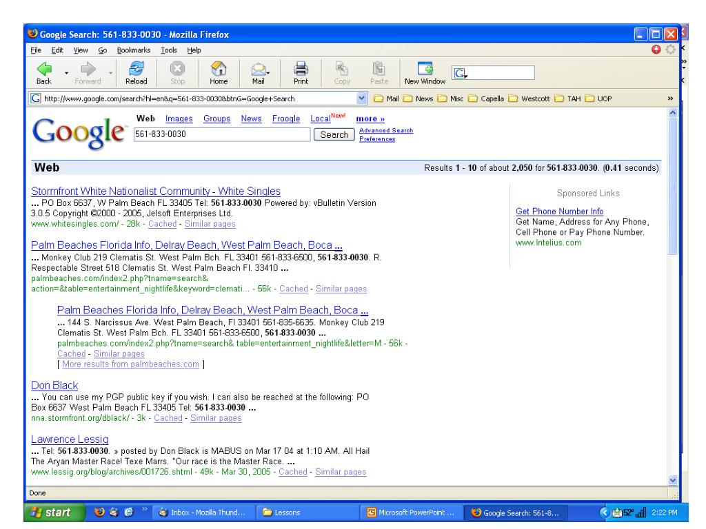The image size is (706, 529).
Task: Open the Get Phone Number Info ad
Action: (560, 211)
